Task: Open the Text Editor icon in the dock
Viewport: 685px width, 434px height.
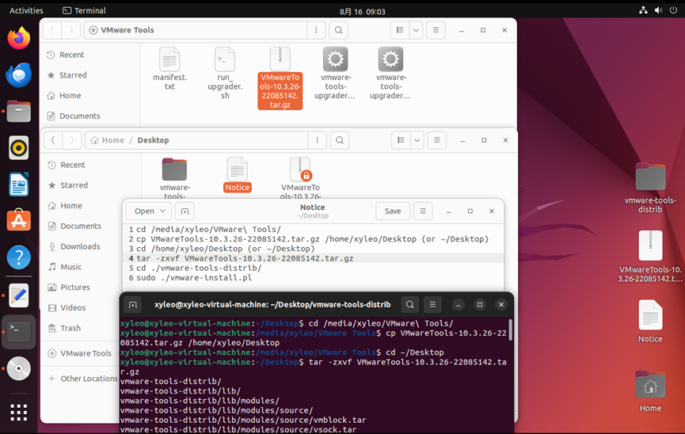Action: click(x=19, y=295)
